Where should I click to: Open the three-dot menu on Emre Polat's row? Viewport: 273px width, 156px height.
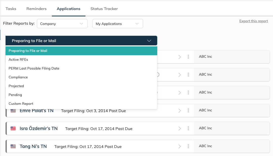(188, 110)
